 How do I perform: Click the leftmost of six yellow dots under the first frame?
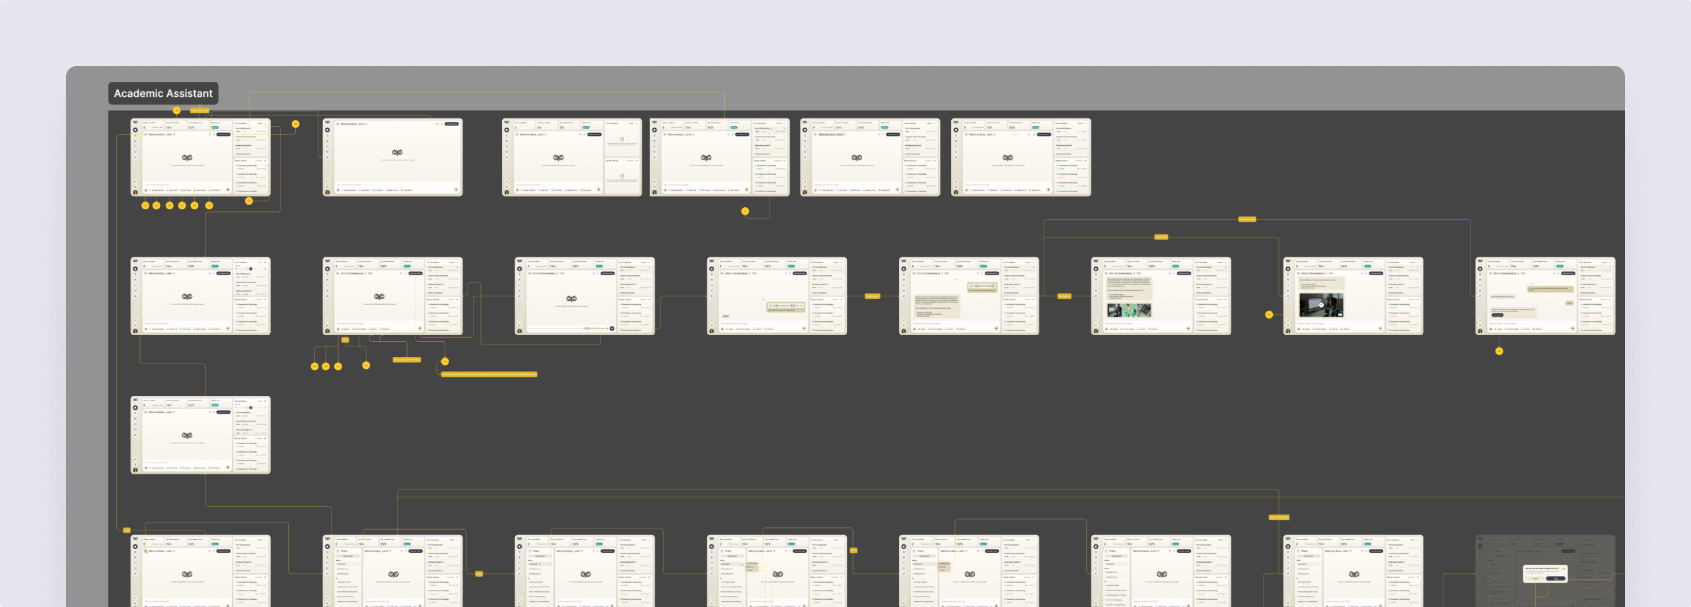point(145,205)
